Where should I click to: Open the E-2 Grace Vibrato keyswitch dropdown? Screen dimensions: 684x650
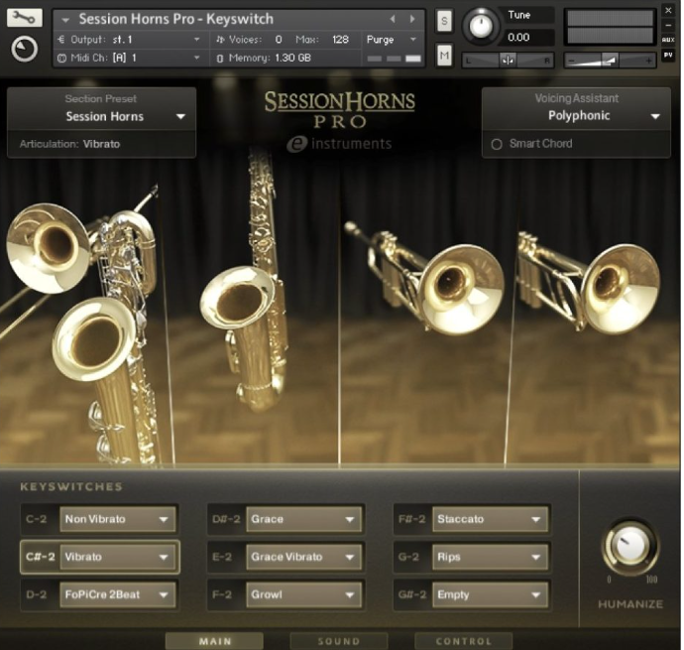coord(303,557)
